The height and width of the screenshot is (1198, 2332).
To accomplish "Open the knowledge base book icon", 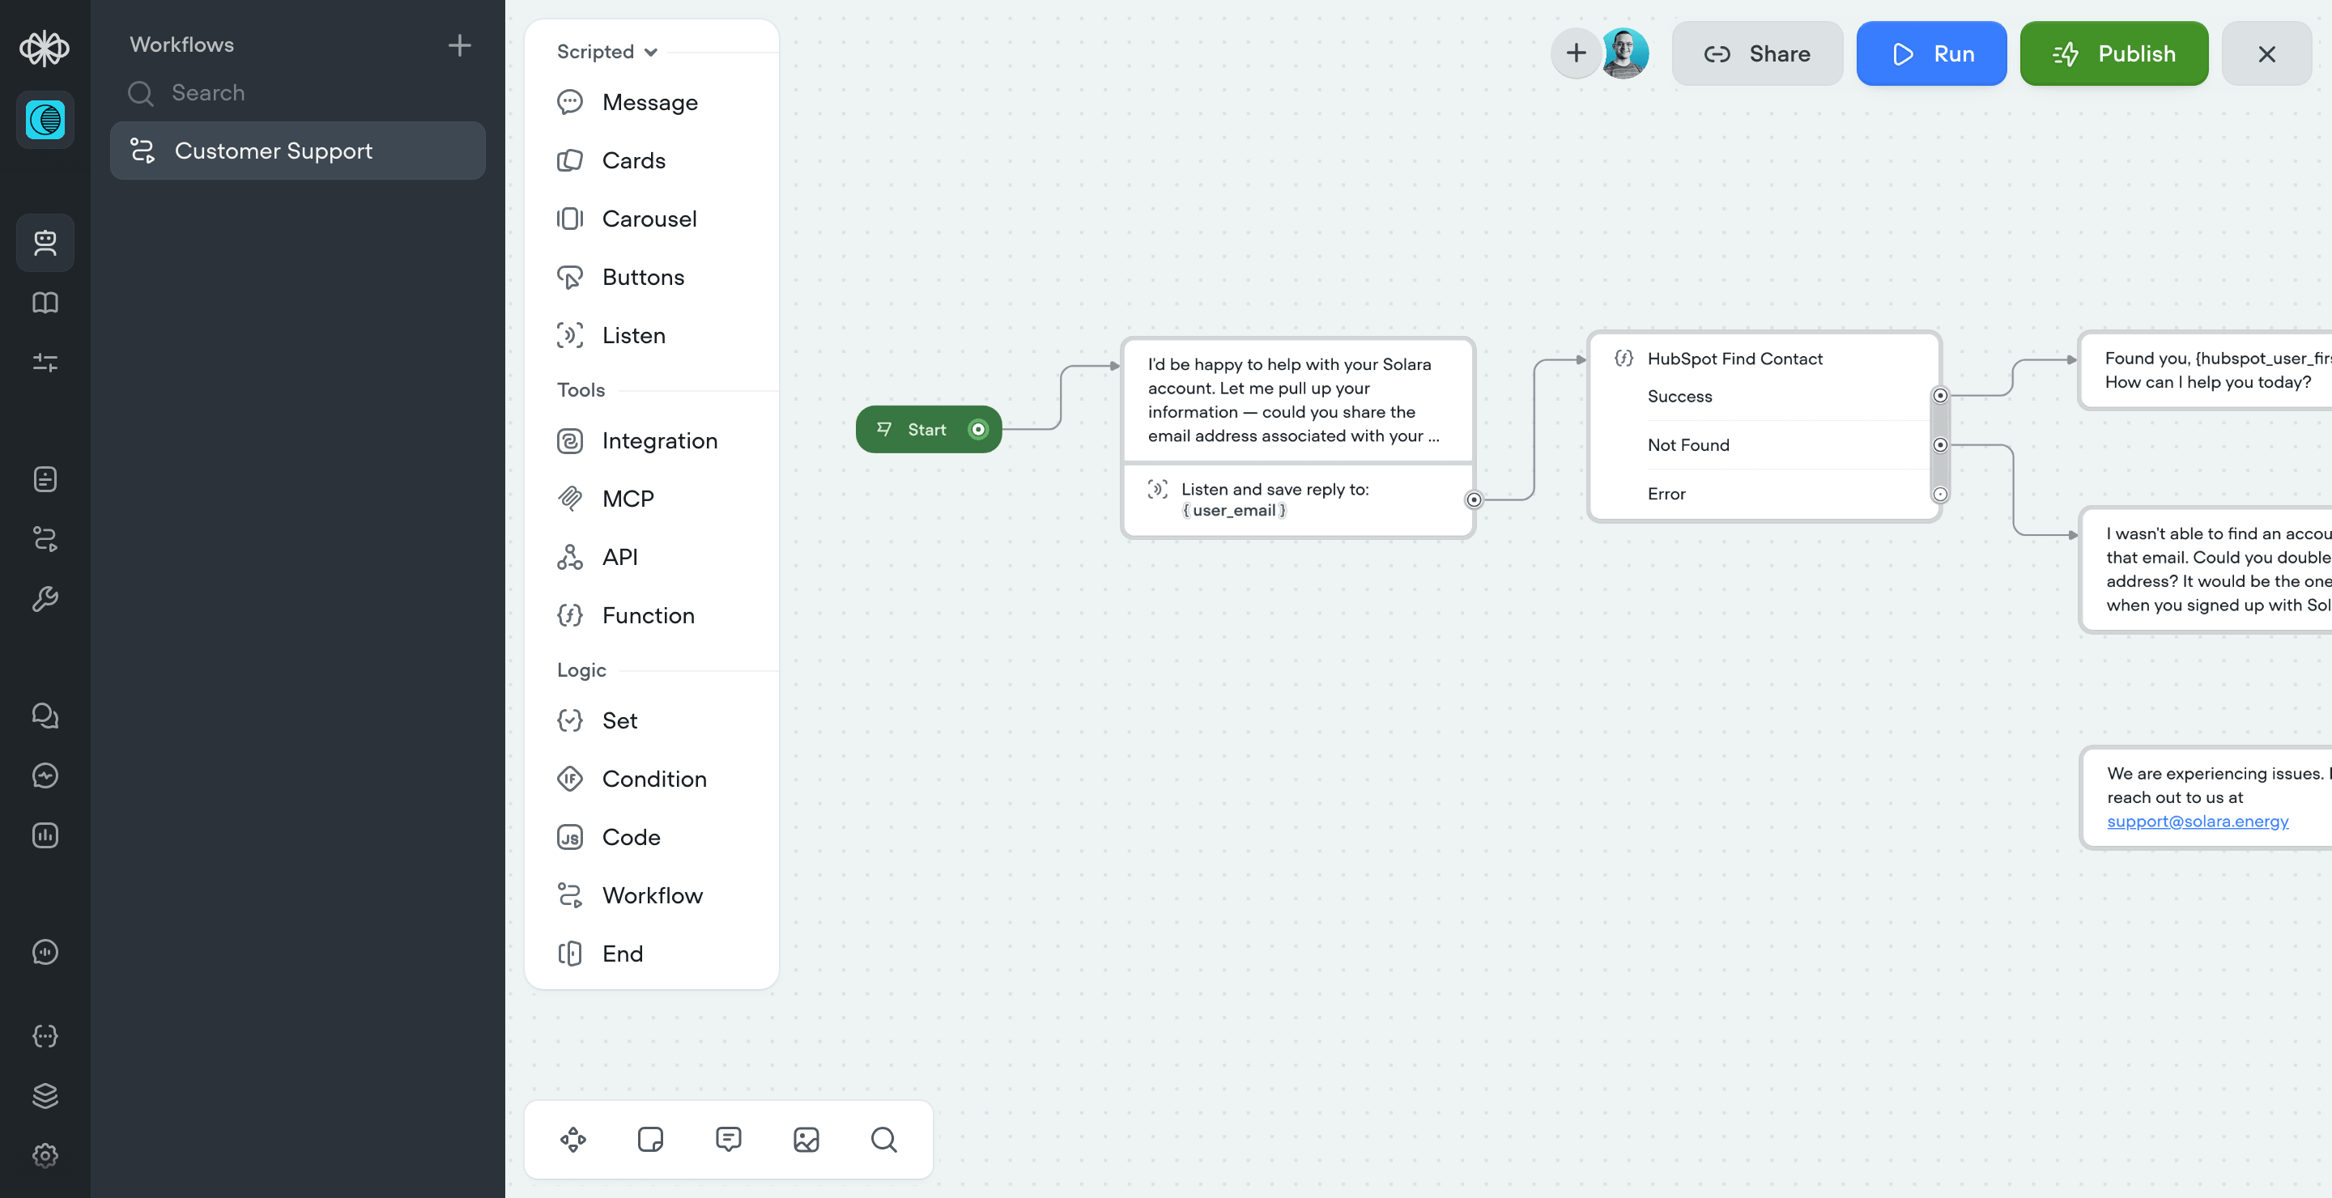I will [45, 302].
